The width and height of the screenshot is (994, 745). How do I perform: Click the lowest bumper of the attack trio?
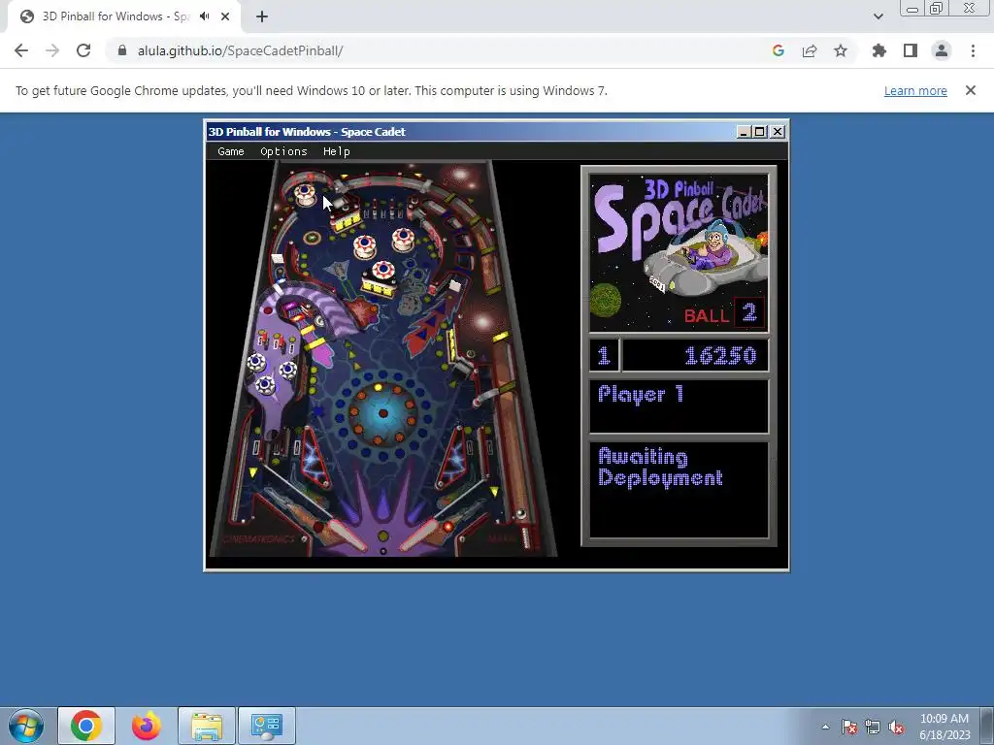tap(383, 272)
